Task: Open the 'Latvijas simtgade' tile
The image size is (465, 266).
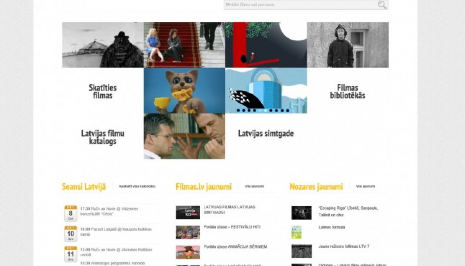Action: [x=266, y=133]
